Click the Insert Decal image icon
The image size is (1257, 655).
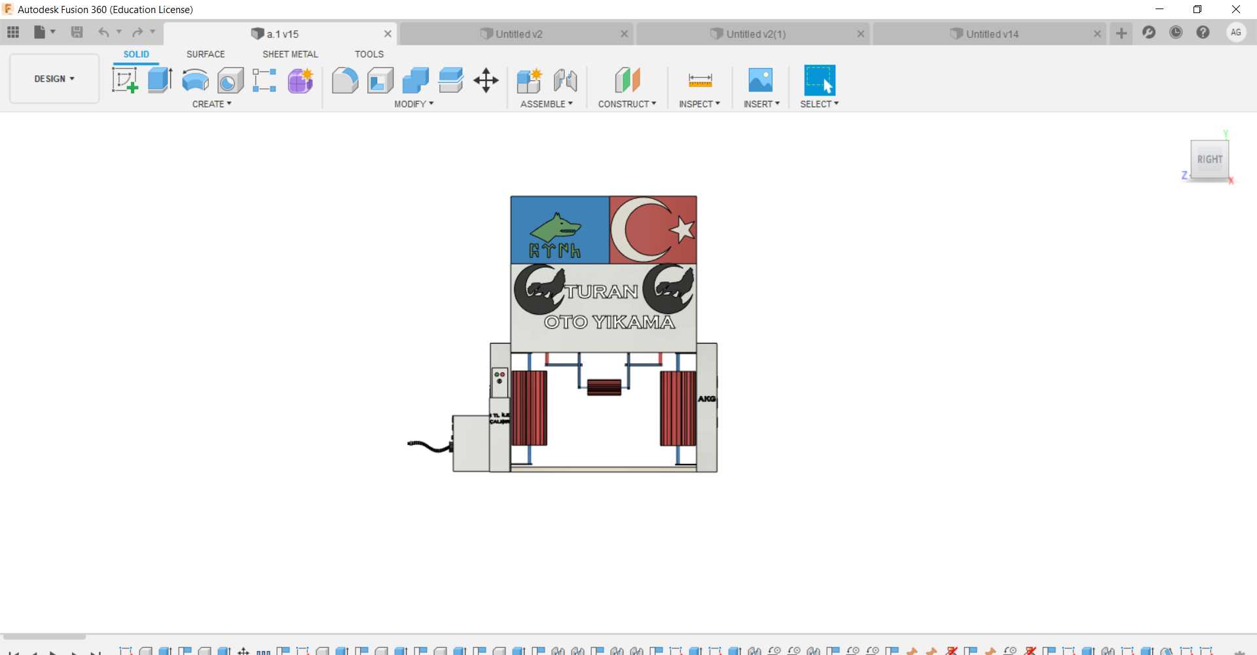(761, 80)
